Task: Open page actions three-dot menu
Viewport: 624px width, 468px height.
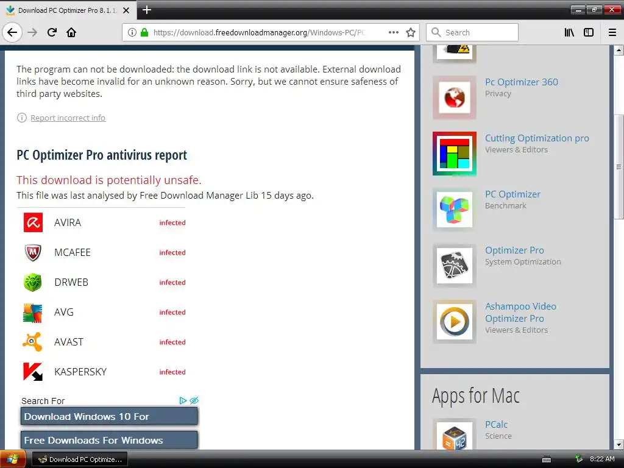Action: (x=394, y=32)
